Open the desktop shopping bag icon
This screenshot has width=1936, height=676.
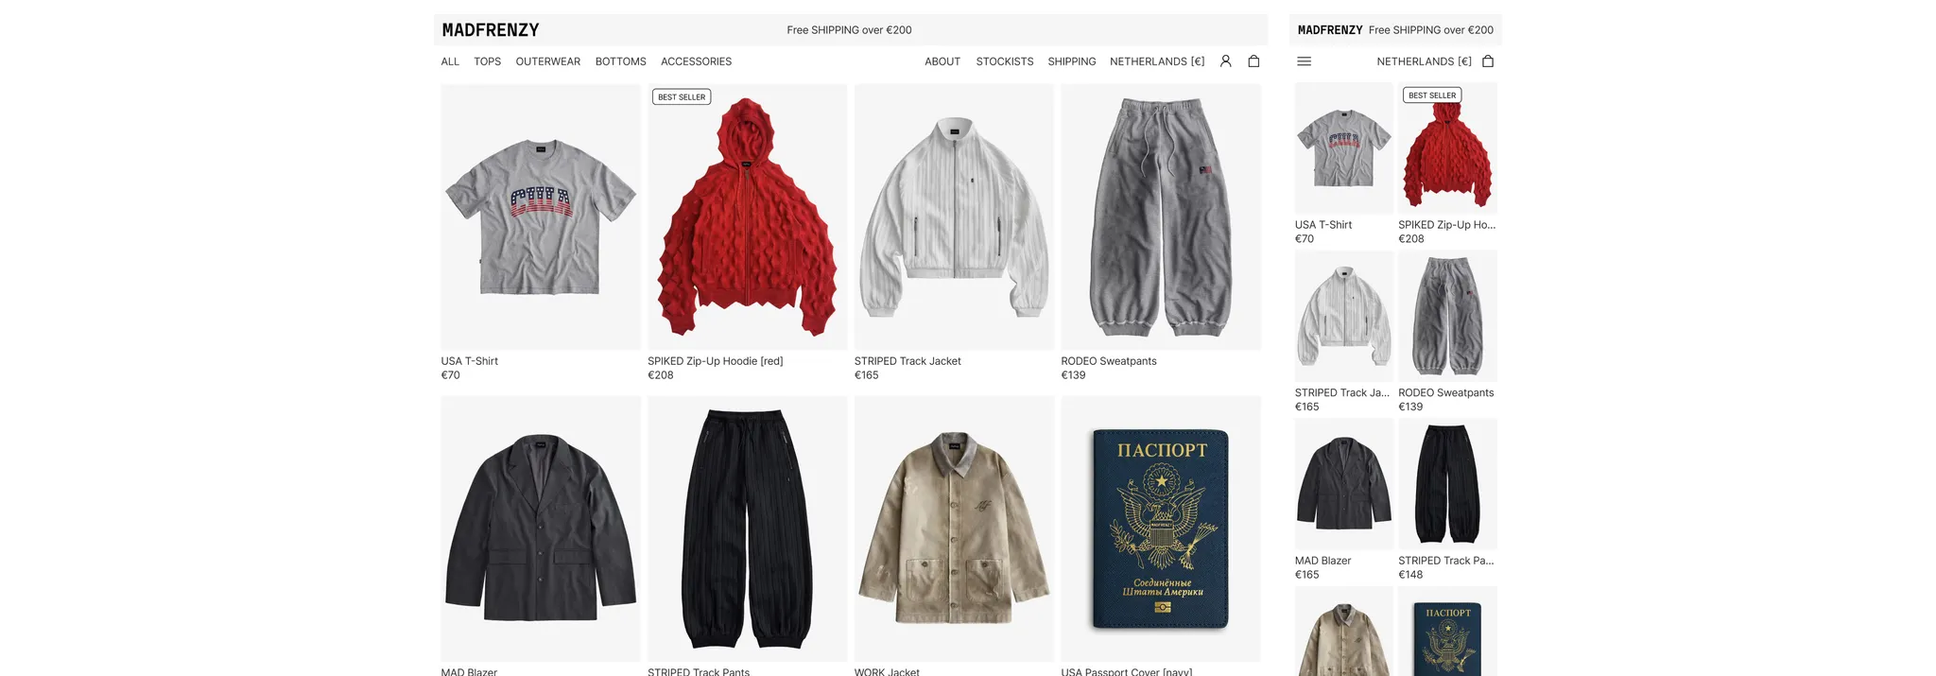1253,61
